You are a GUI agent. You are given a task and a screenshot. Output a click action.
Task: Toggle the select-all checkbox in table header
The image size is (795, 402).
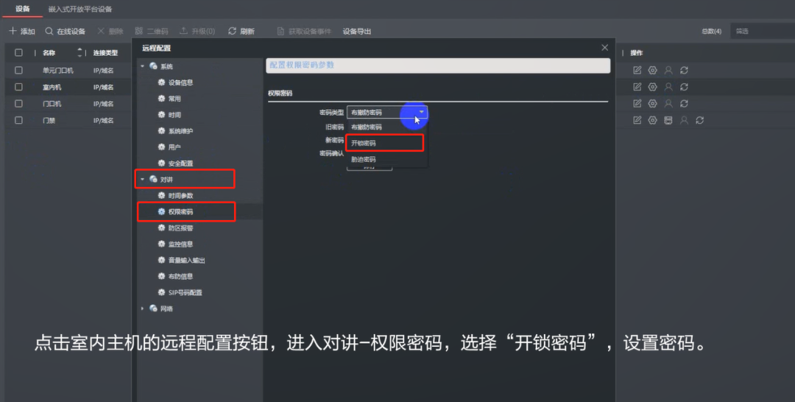click(x=19, y=53)
